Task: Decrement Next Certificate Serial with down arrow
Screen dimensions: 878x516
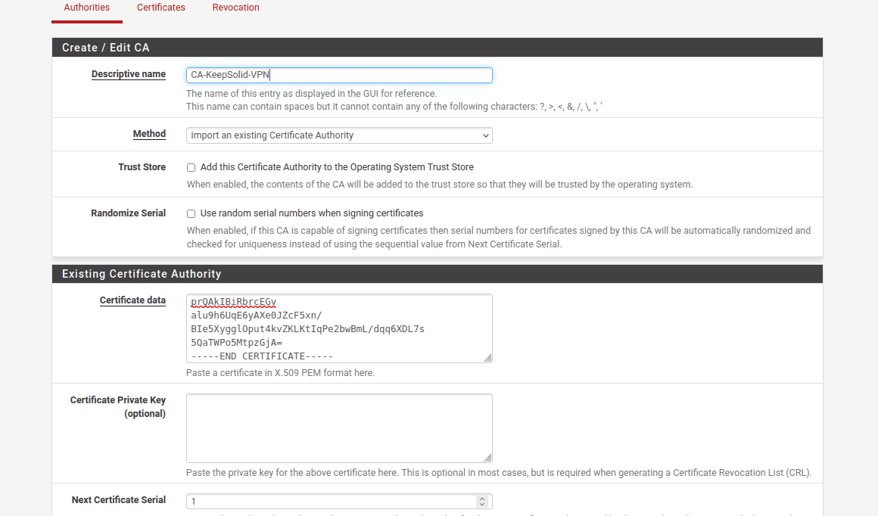Action: pos(482,505)
